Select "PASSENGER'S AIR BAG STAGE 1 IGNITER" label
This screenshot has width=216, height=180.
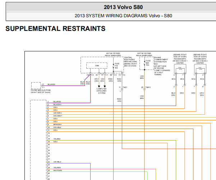click(180, 61)
